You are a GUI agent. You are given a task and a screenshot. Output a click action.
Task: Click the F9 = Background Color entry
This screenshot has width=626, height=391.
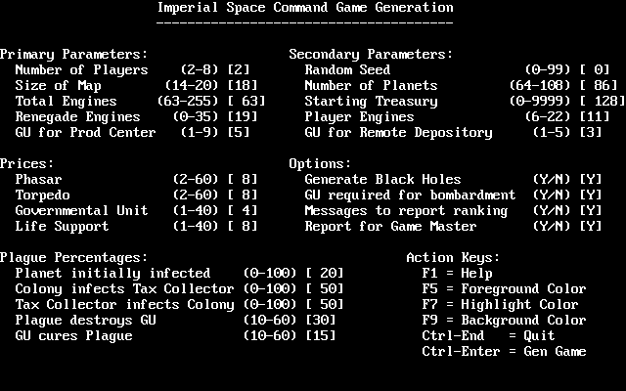[504, 321]
